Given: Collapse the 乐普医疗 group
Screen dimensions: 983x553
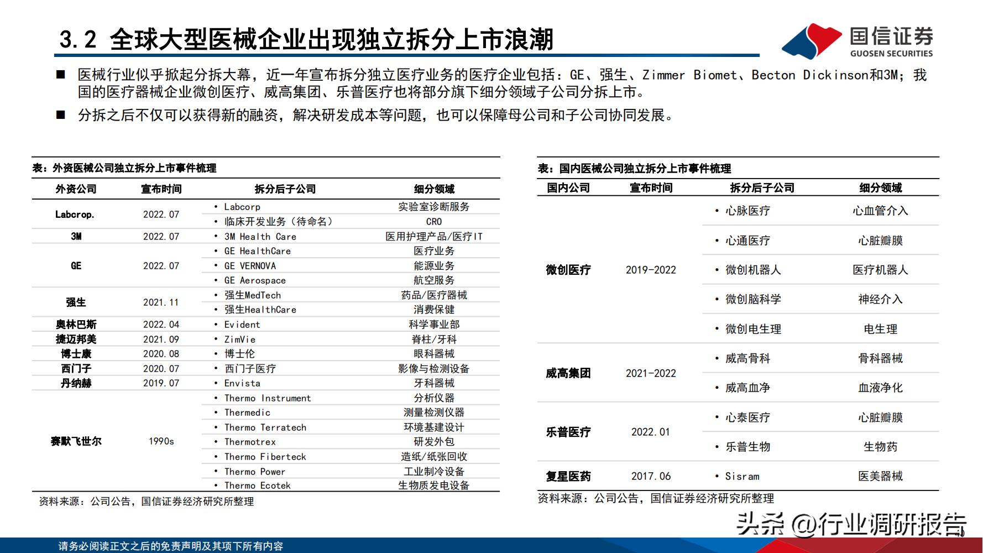Looking at the screenshot, I should tap(568, 432).
